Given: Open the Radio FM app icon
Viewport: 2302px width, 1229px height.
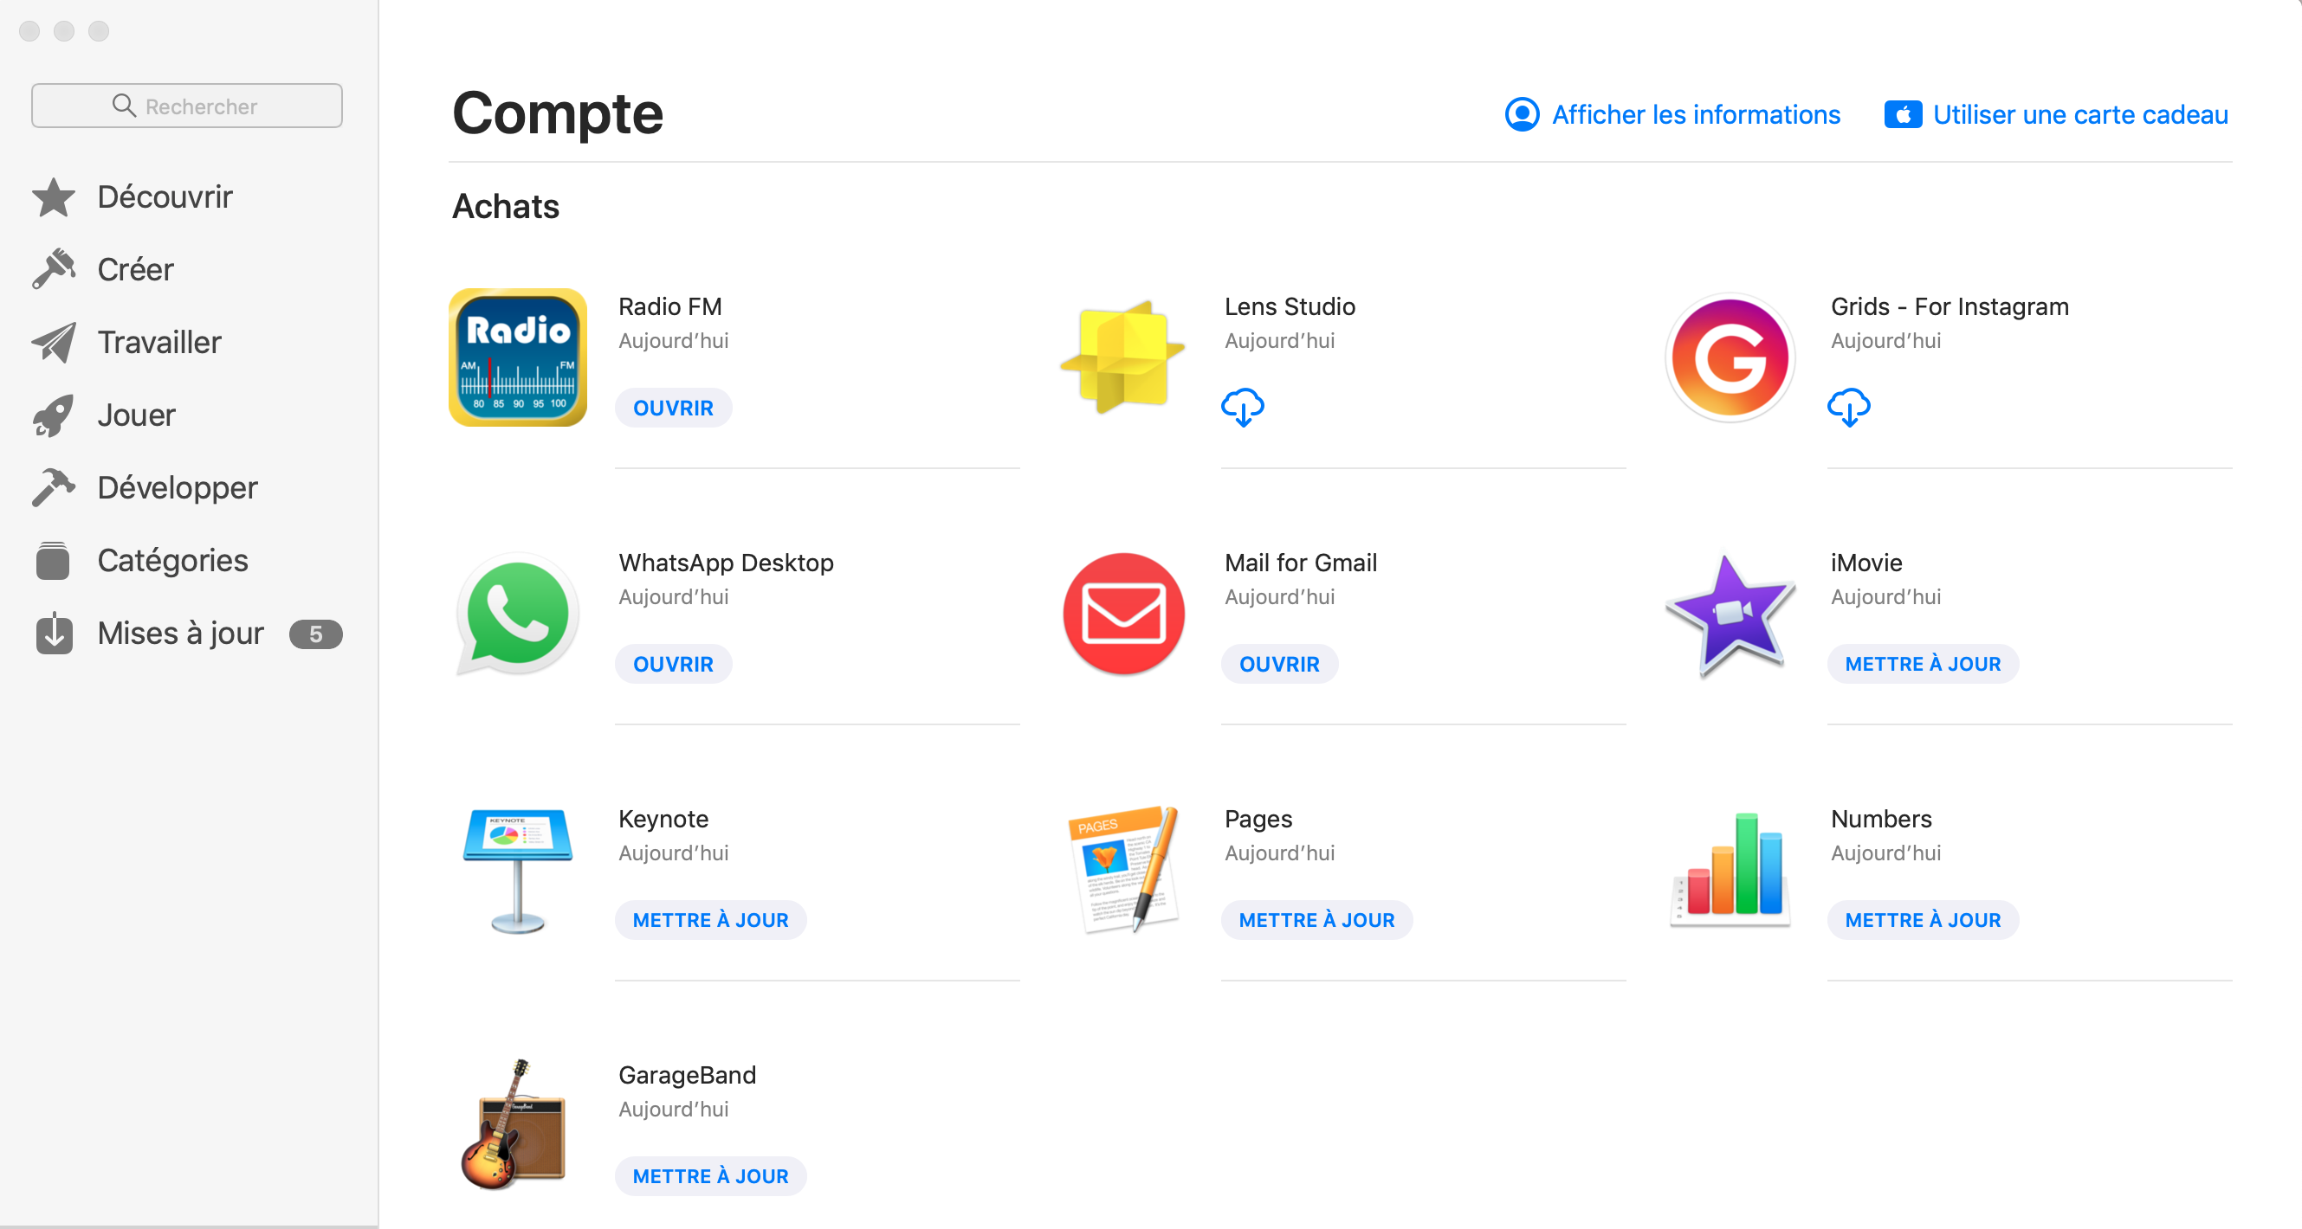Looking at the screenshot, I should 517,357.
